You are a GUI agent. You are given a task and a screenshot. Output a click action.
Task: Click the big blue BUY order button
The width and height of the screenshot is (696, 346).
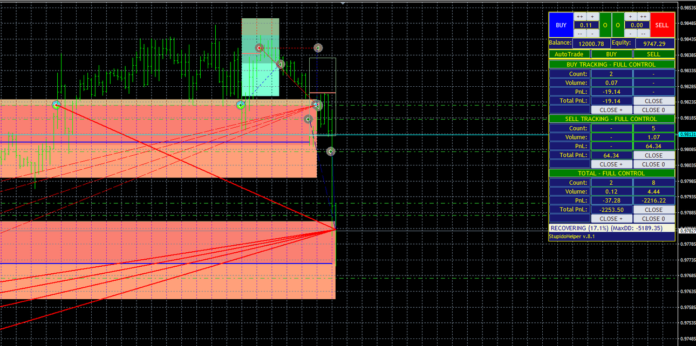click(x=561, y=25)
